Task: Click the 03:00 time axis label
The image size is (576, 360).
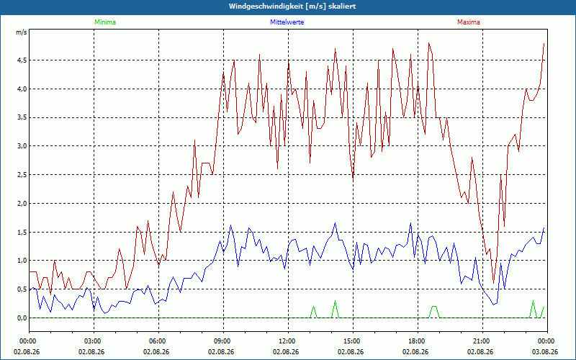Action: point(94,341)
